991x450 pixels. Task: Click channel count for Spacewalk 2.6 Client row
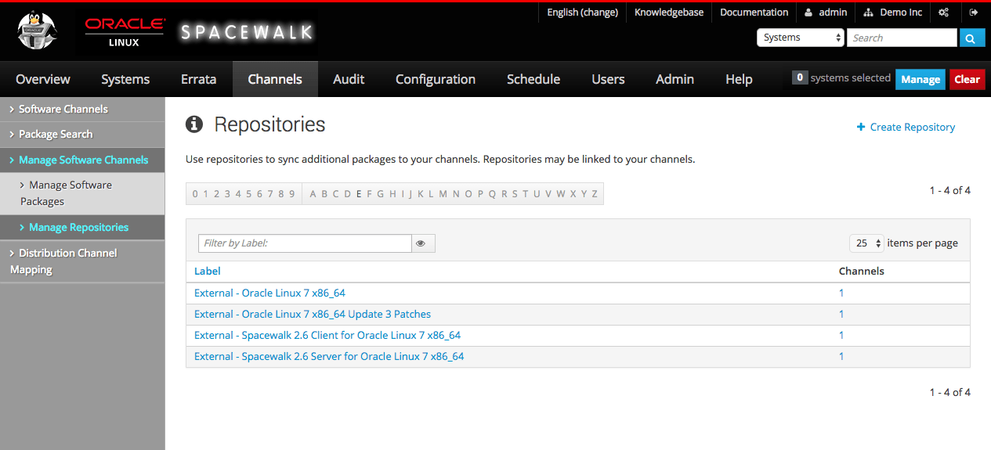coord(841,335)
